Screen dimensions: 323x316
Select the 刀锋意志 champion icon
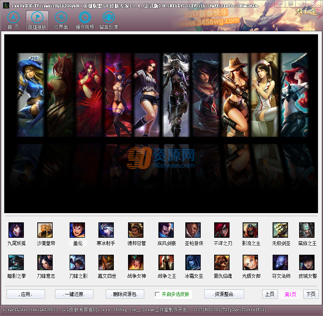click(45, 262)
